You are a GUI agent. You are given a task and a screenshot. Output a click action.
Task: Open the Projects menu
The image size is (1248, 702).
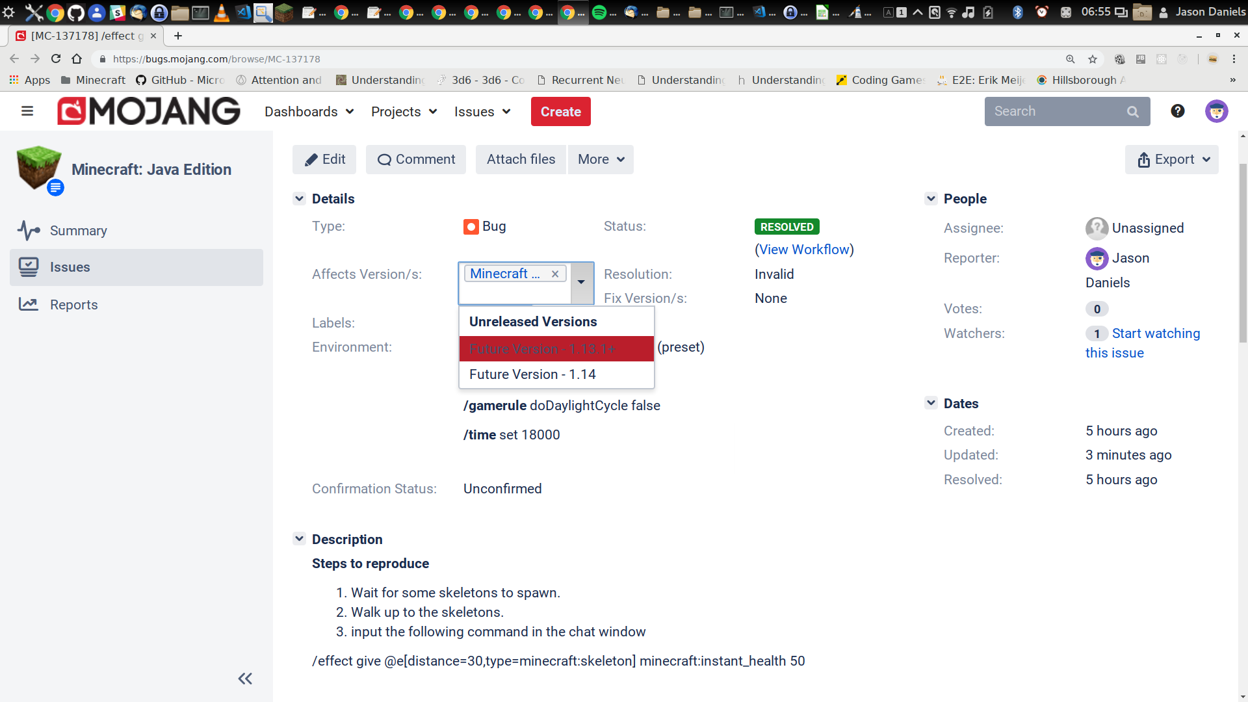pyautogui.click(x=404, y=112)
